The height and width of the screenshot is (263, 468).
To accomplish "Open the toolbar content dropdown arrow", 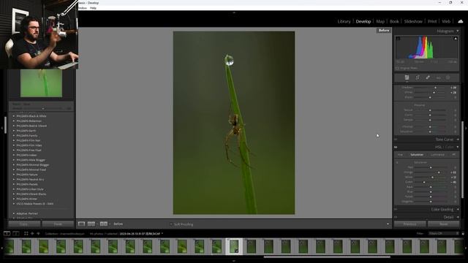I will 388,224.
